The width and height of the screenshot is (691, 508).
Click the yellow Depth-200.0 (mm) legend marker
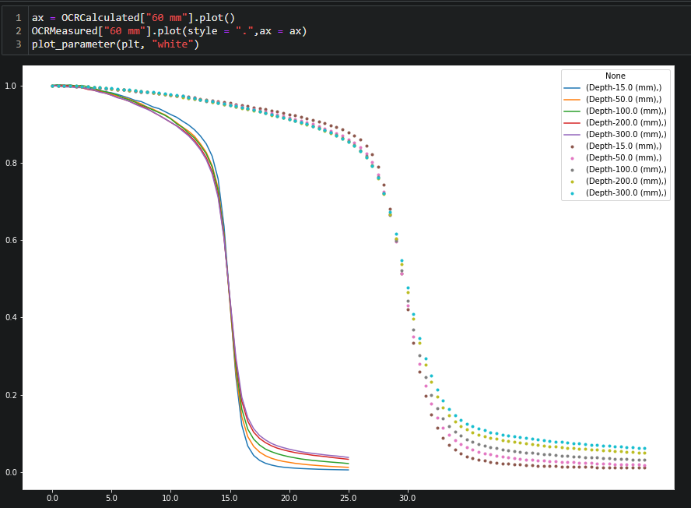point(573,181)
